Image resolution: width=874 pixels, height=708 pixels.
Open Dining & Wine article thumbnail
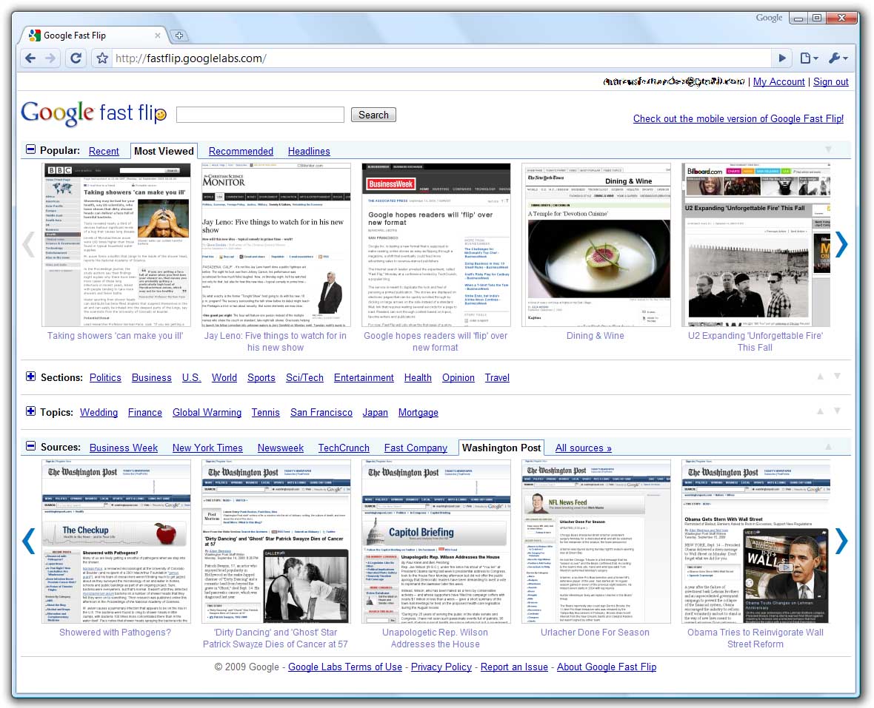(596, 245)
